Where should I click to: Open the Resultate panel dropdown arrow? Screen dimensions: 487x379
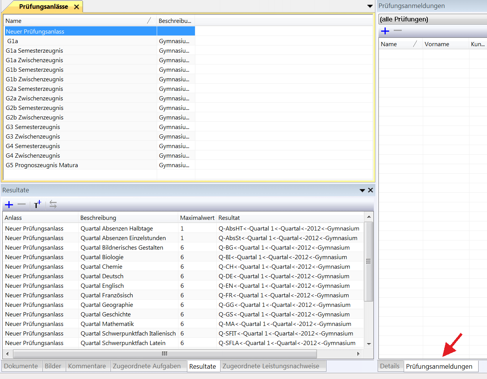[362, 190]
